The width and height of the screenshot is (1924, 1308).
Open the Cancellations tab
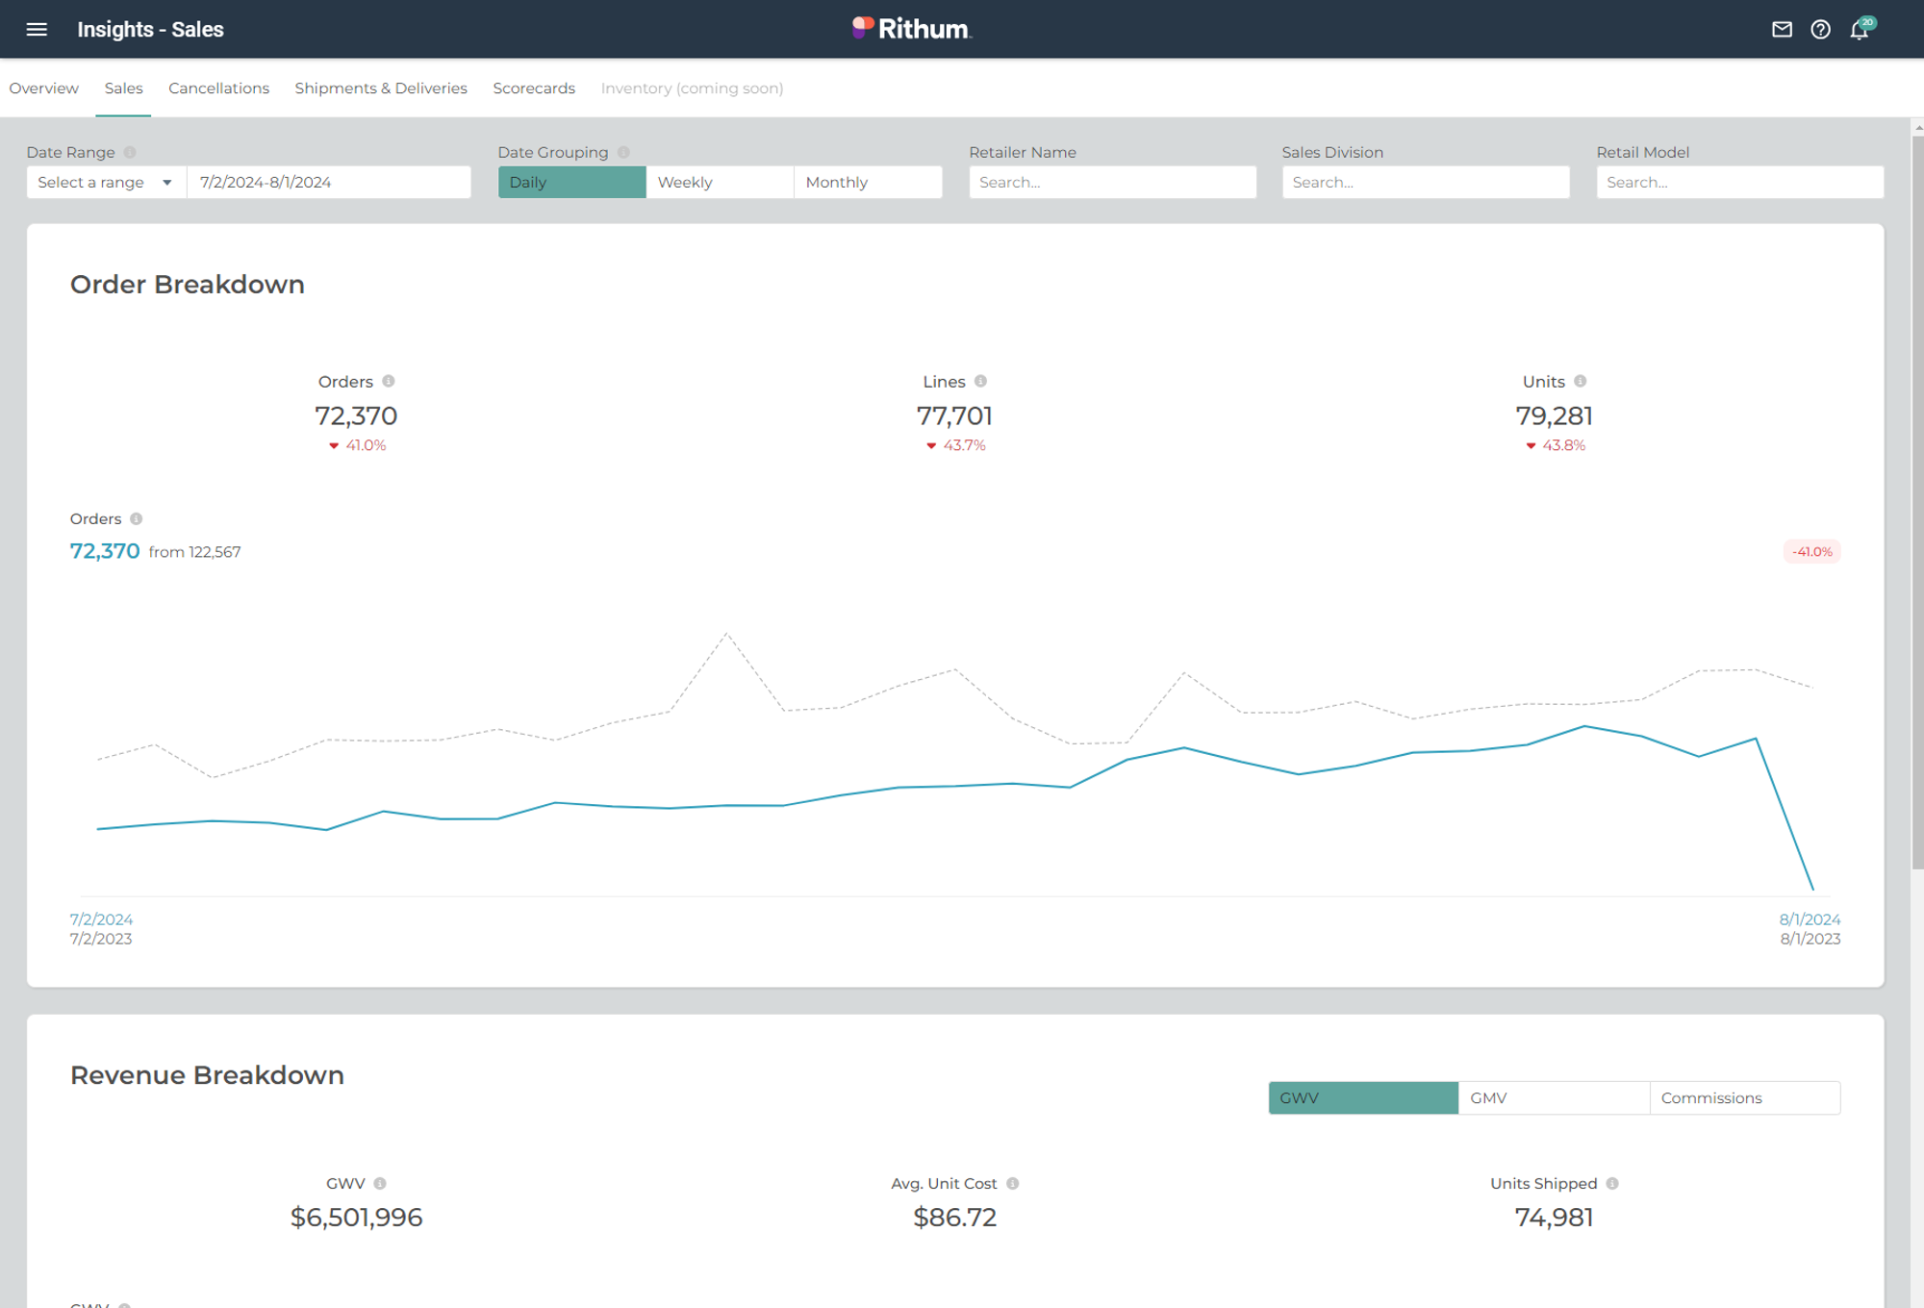218,88
